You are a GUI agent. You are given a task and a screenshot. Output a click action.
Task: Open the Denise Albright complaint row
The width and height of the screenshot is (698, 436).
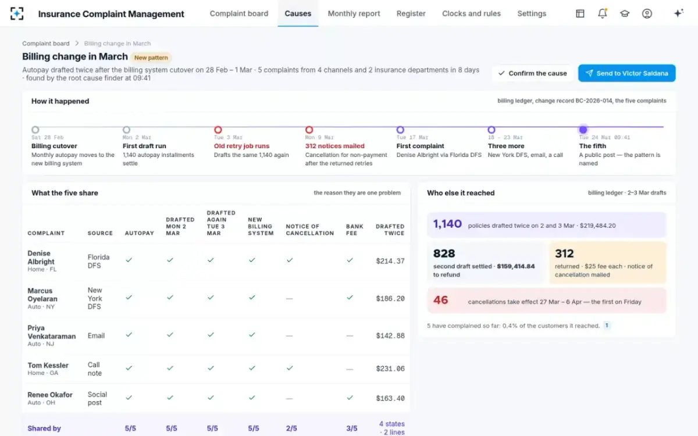coord(216,261)
